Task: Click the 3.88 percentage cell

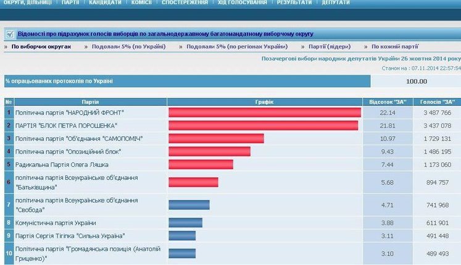Action: tap(388, 223)
